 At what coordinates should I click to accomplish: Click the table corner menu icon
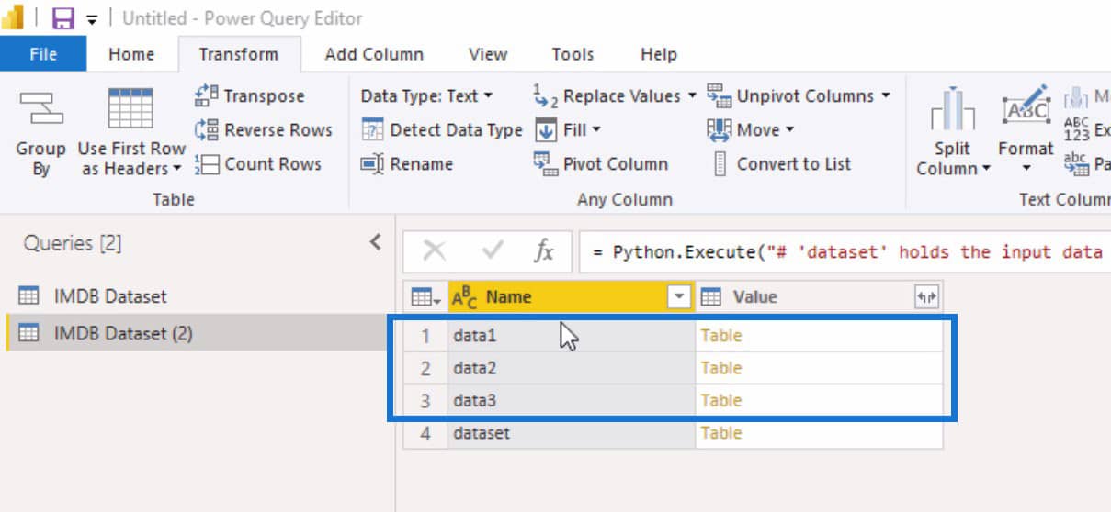point(425,296)
